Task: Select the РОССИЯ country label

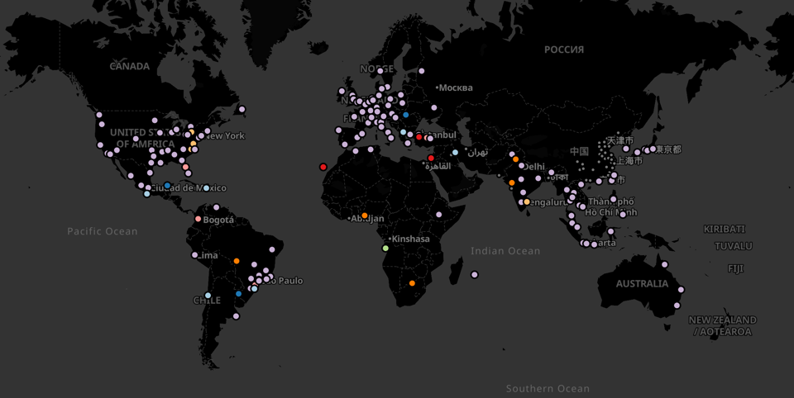Action: (564, 50)
